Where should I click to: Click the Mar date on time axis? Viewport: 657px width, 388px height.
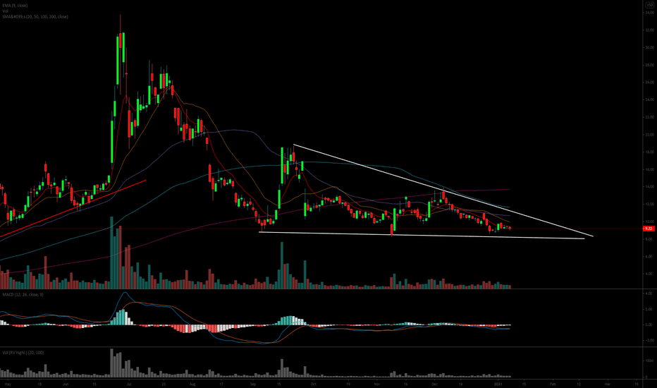point(608,384)
